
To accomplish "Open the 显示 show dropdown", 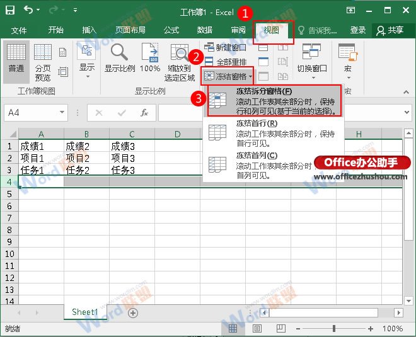I will point(87,60).
